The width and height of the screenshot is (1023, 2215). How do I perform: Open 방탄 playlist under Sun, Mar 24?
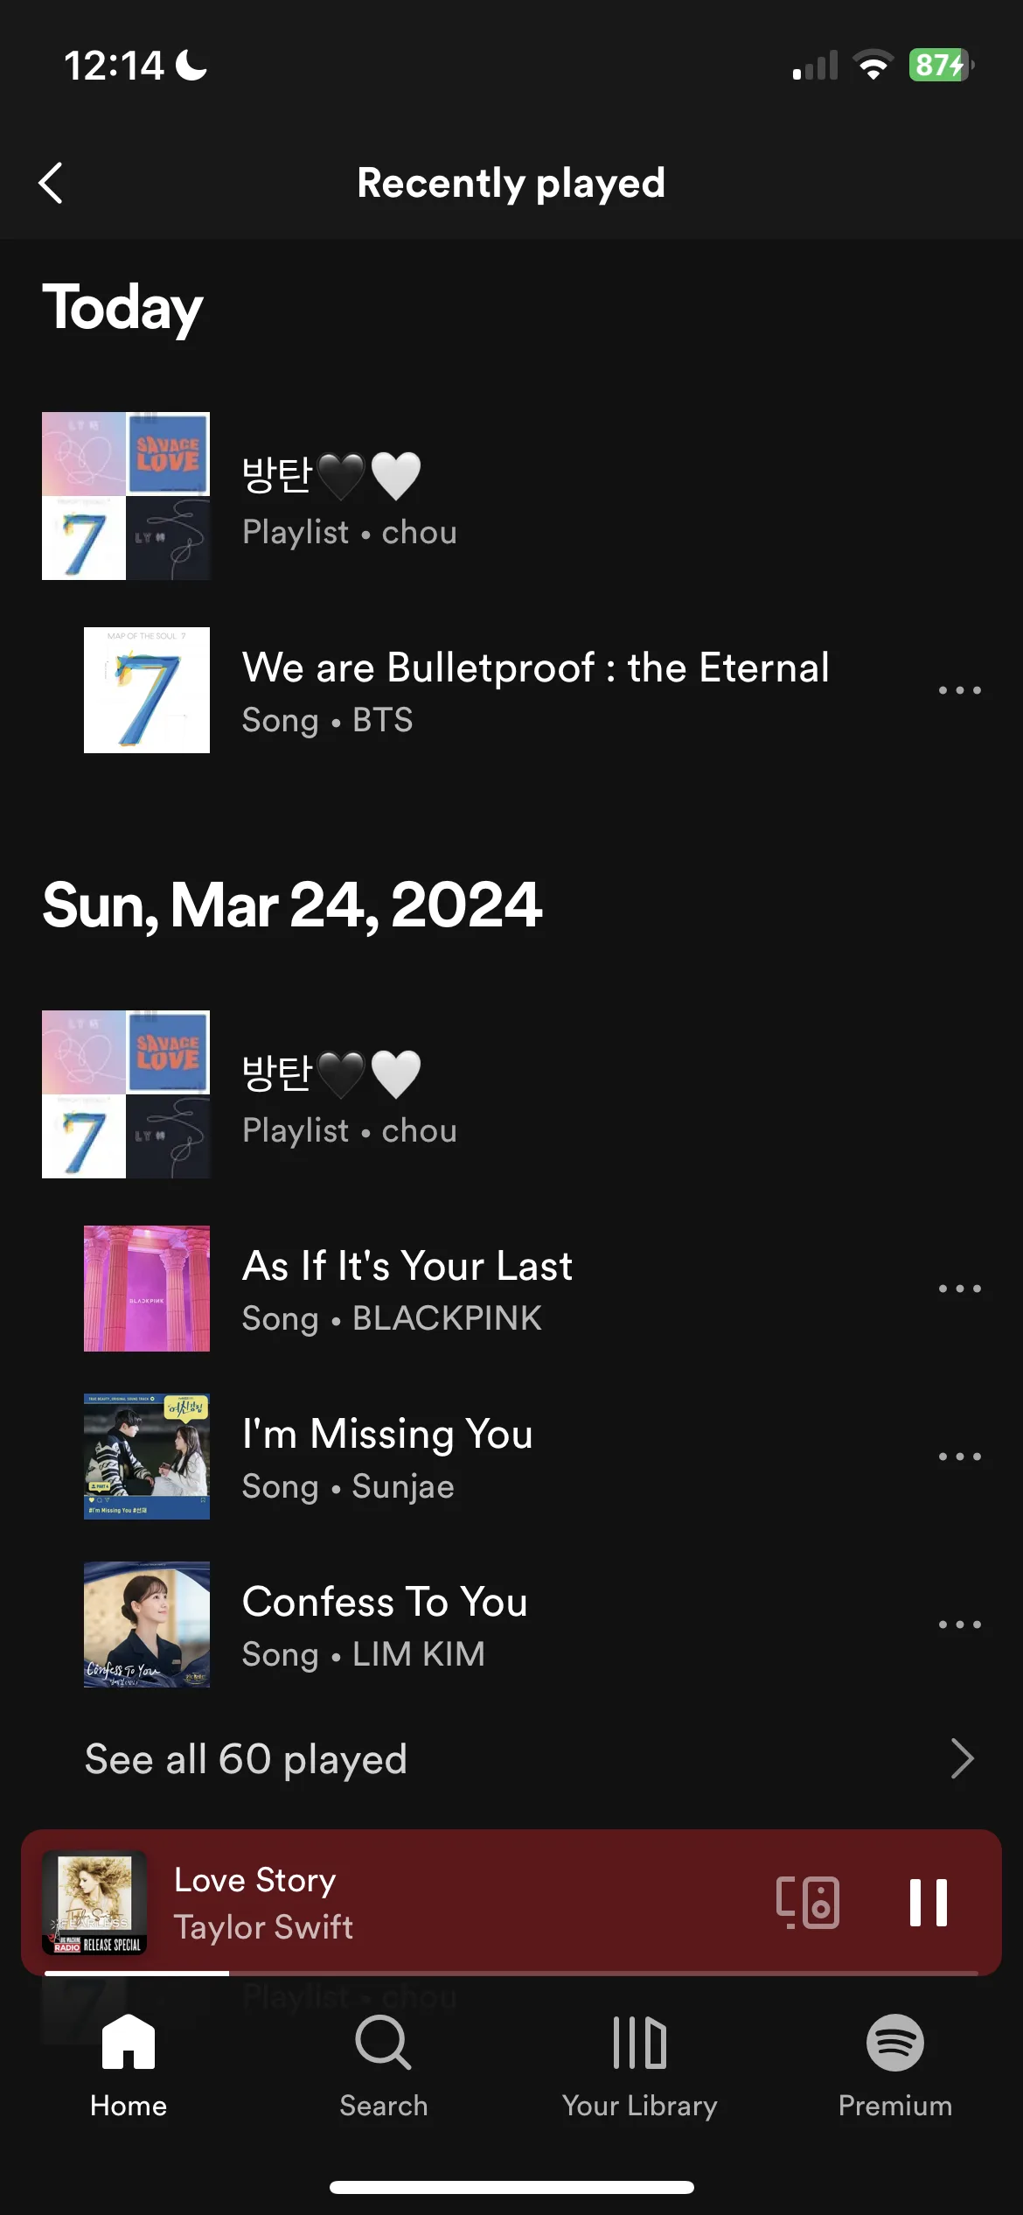[x=511, y=1094]
